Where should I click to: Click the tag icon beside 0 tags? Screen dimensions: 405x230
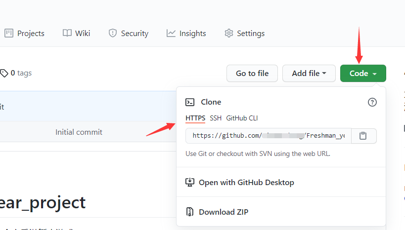tap(4, 73)
